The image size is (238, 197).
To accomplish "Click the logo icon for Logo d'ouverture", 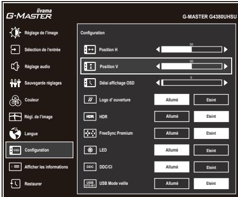I will pos(90,99).
